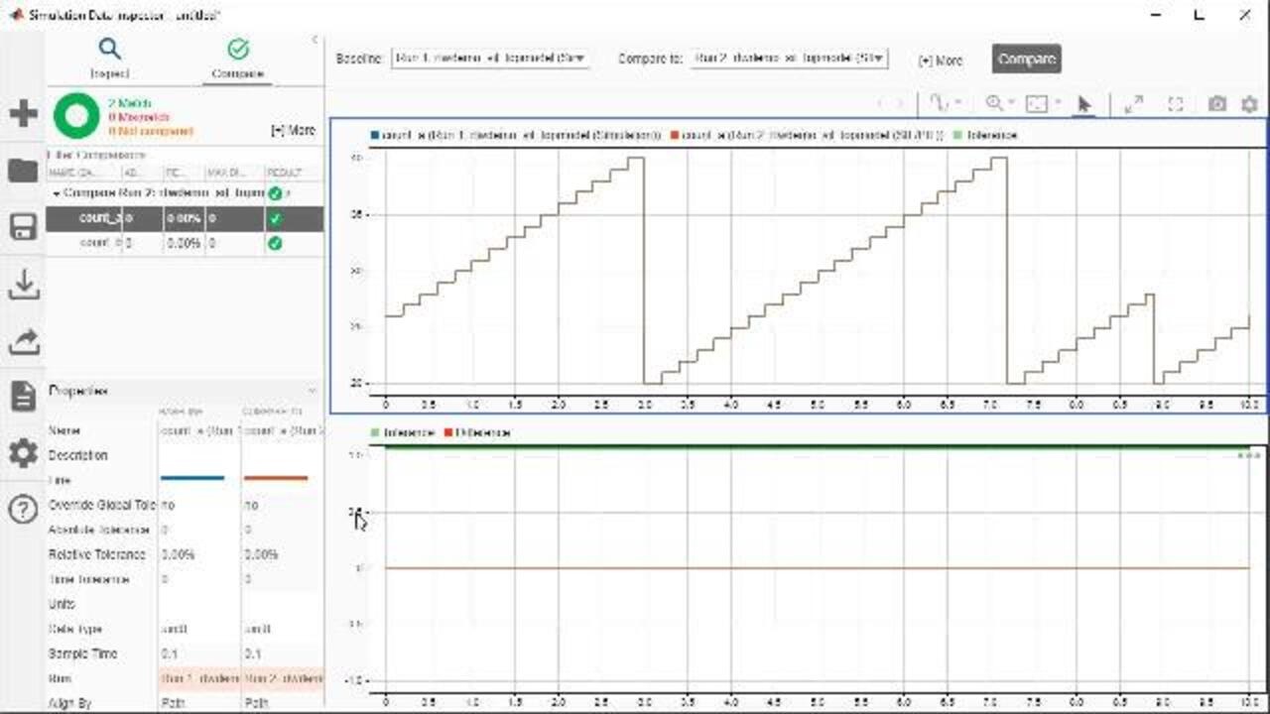The image size is (1270, 714).
Task: Switch to the Compare tab
Action: pos(237,58)
